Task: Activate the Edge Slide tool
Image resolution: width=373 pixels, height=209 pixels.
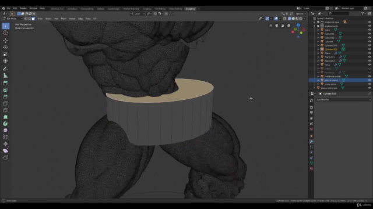Action: tap(5, 137)
